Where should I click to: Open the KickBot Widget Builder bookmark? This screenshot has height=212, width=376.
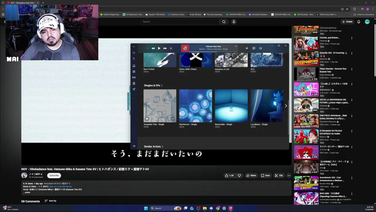pyautogui.click(x=110, y=14)
